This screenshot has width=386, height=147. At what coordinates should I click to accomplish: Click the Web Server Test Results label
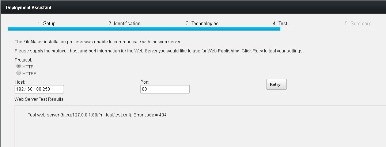[39, 99]
